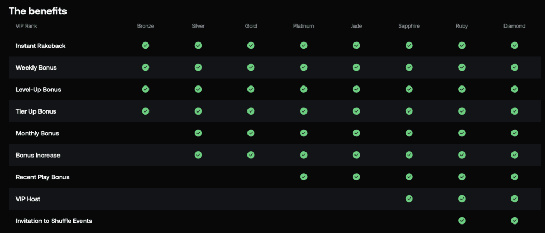Click Monthly Bonus checkmark under Diamond
545x233 pixels.
[515, 133]
